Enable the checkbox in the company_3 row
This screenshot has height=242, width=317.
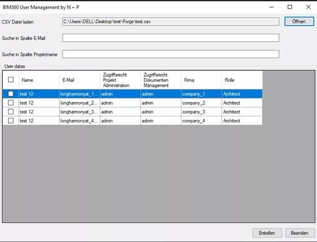pos(11,112)
